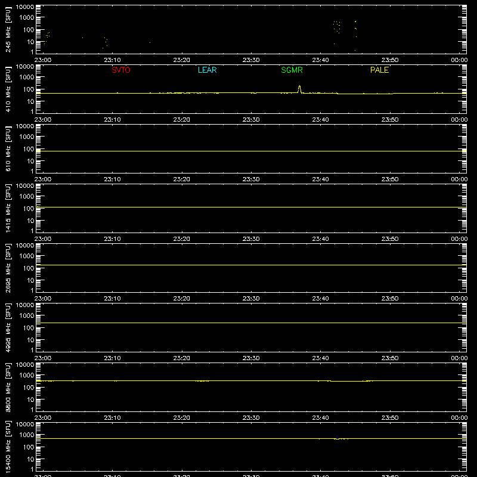Select the 4995 MHz [SFU] axis title
The height and width of the screenshot is (477, 477).
8,327
